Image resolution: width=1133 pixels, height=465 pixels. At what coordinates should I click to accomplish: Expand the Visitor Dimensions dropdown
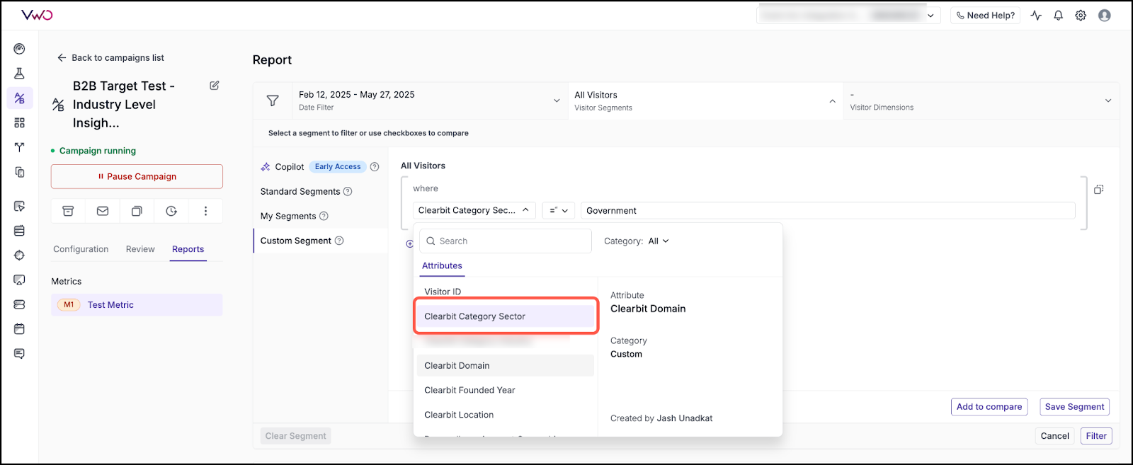(981, 101)
